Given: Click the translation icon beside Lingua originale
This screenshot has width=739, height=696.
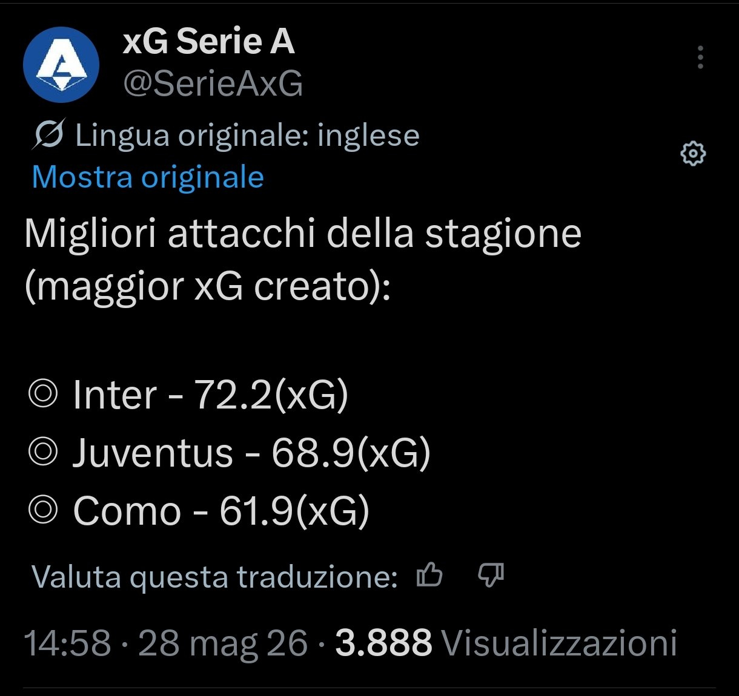Looking at the screenshot, I should 48,134.
